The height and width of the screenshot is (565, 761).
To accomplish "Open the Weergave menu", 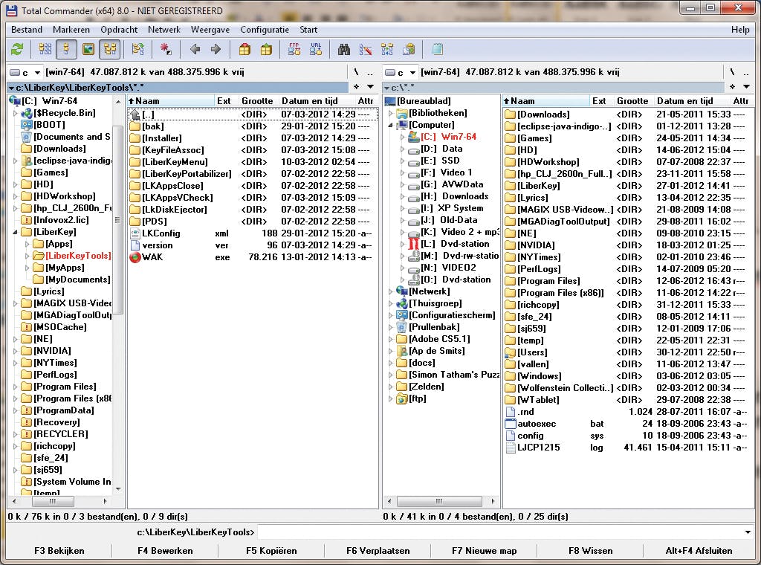I will (x=210, y=30).
